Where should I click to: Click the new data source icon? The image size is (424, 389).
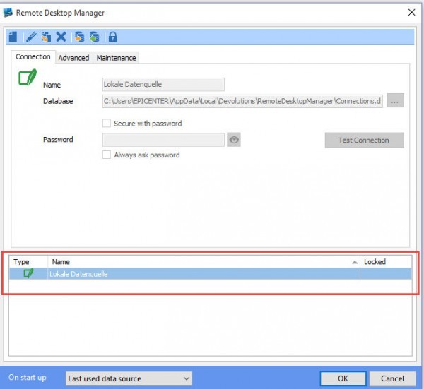[13, 37]
